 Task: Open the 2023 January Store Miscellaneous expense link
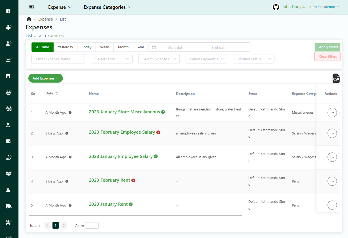pyautogui.click(x=124, y=112)
